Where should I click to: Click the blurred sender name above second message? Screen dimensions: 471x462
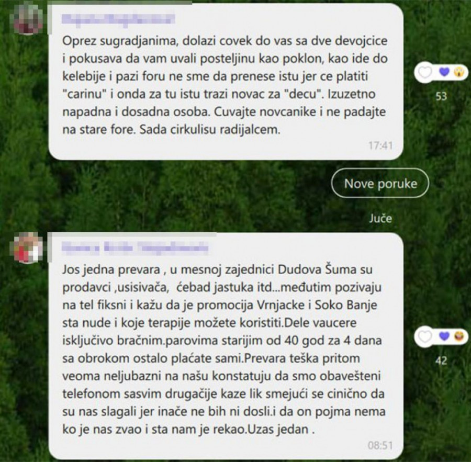tap(135, 248)
